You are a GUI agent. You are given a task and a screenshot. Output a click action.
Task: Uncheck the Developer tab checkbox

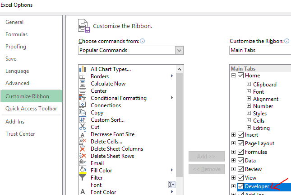coord(241,186)
